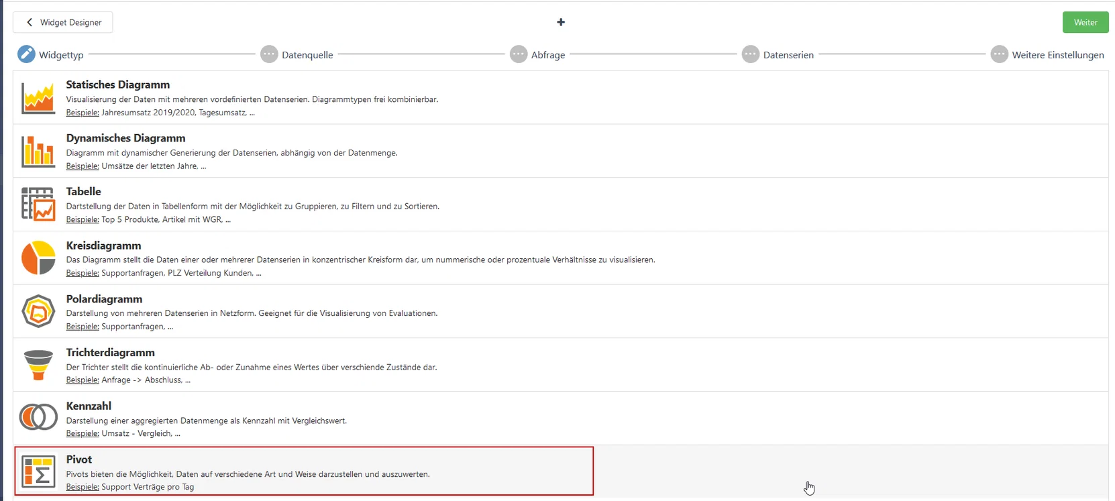Image resolution: width=1115 pixels, height=501 pixels.
Task: Choose the Kreisdiagramm pie chart icon
Action: [x=38, y=258]
